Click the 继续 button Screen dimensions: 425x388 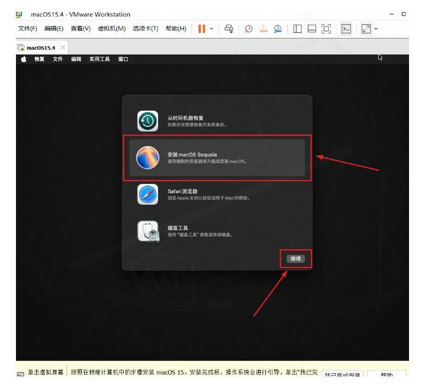296,259
